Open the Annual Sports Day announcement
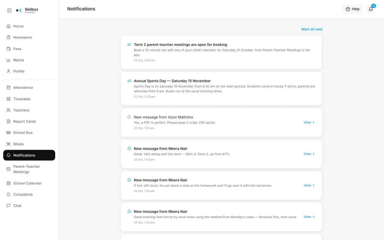Image resolution: width=384 pixels, height=240 pixels. click(221, 88)
